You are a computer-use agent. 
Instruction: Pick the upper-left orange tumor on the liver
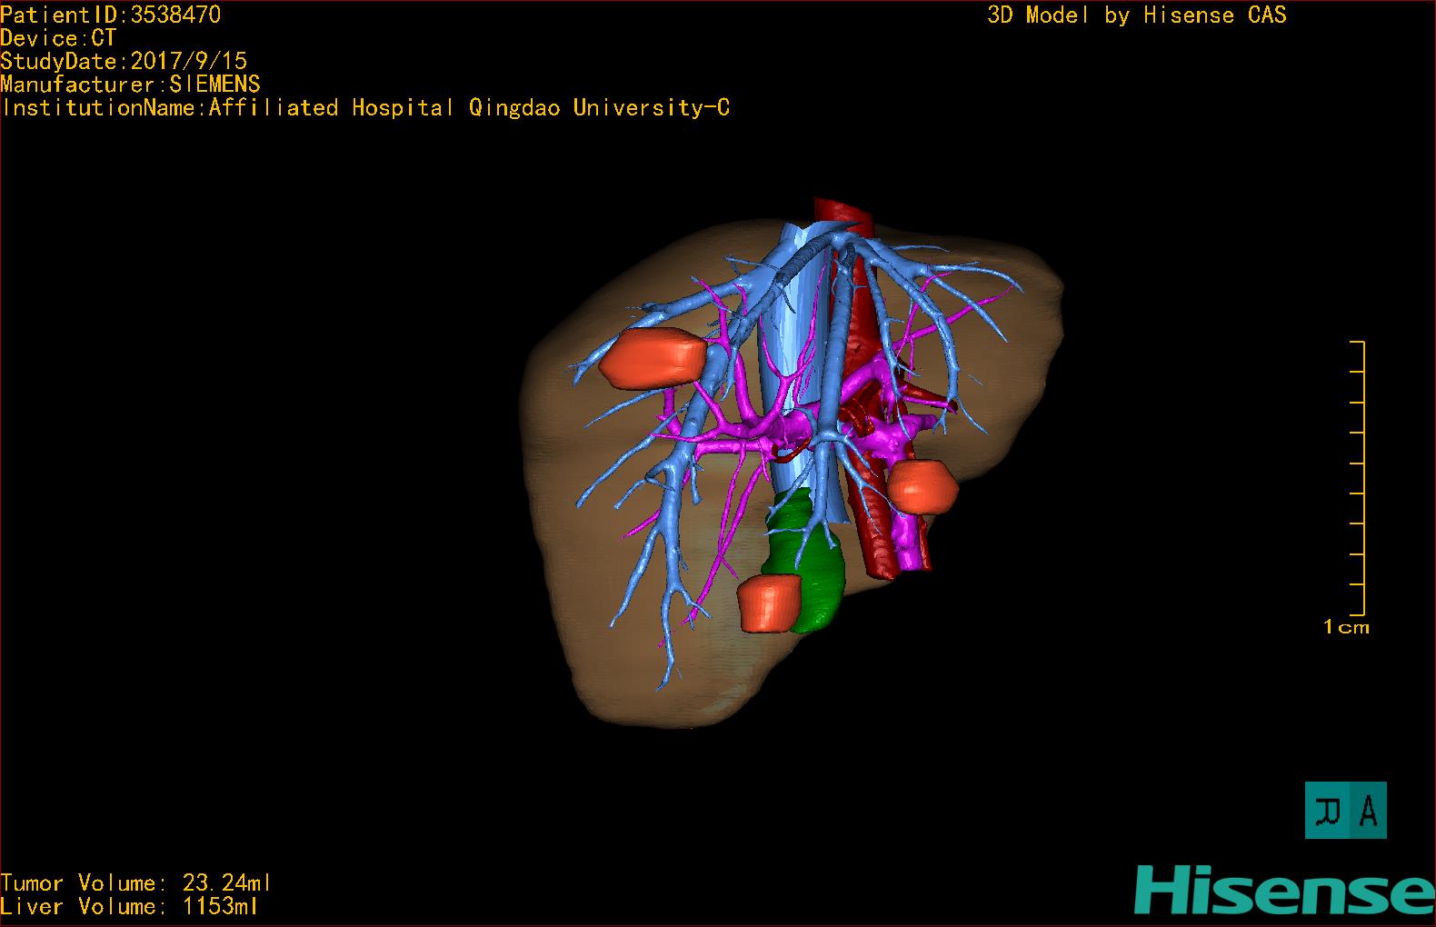point(653,355)
